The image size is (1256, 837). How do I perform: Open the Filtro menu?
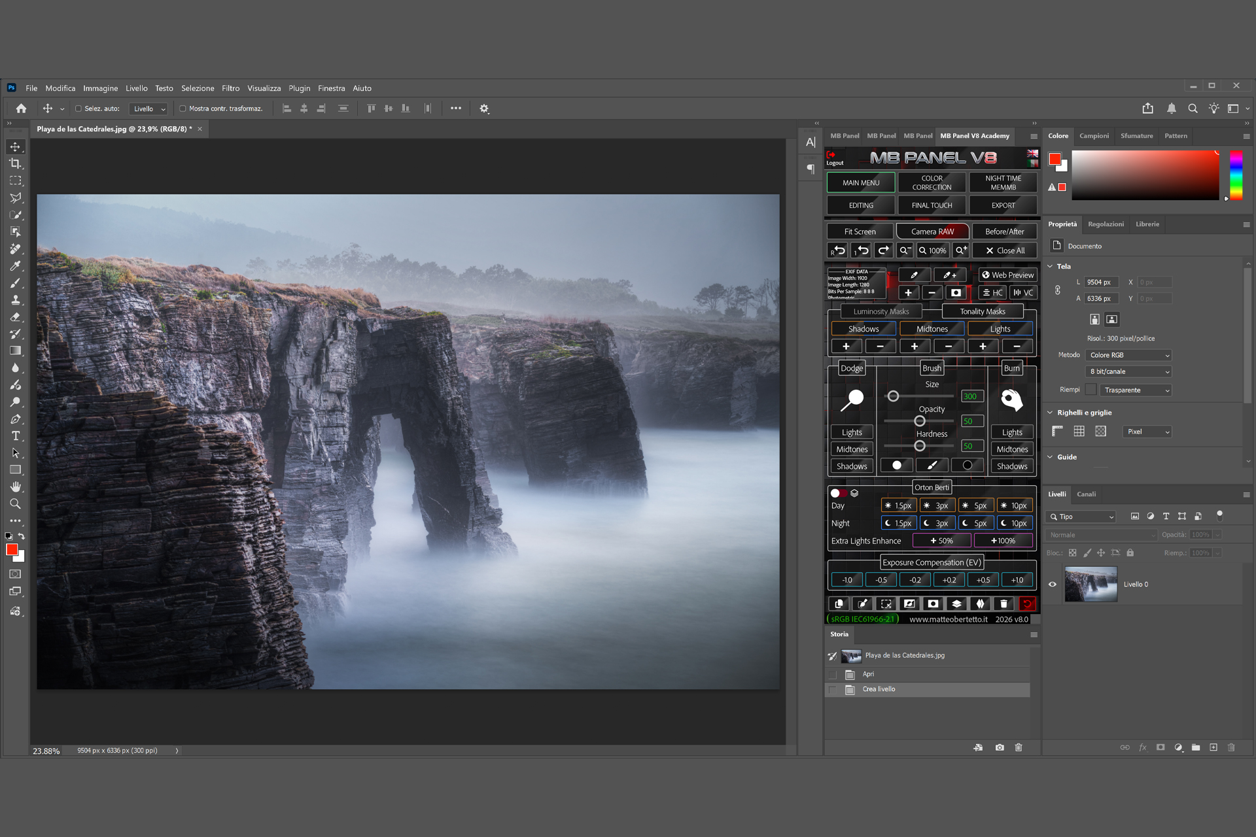230,88
